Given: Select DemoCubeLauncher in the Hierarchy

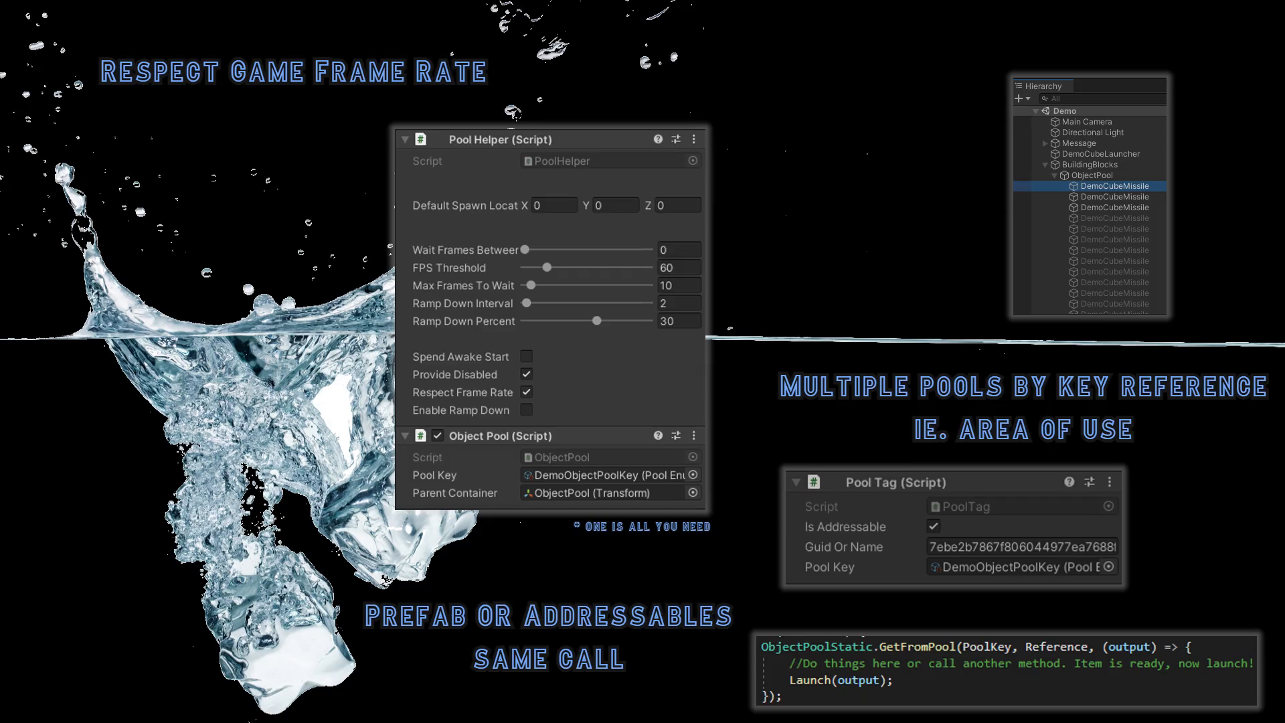Looking at the screenshot, I should [1100, 154].
